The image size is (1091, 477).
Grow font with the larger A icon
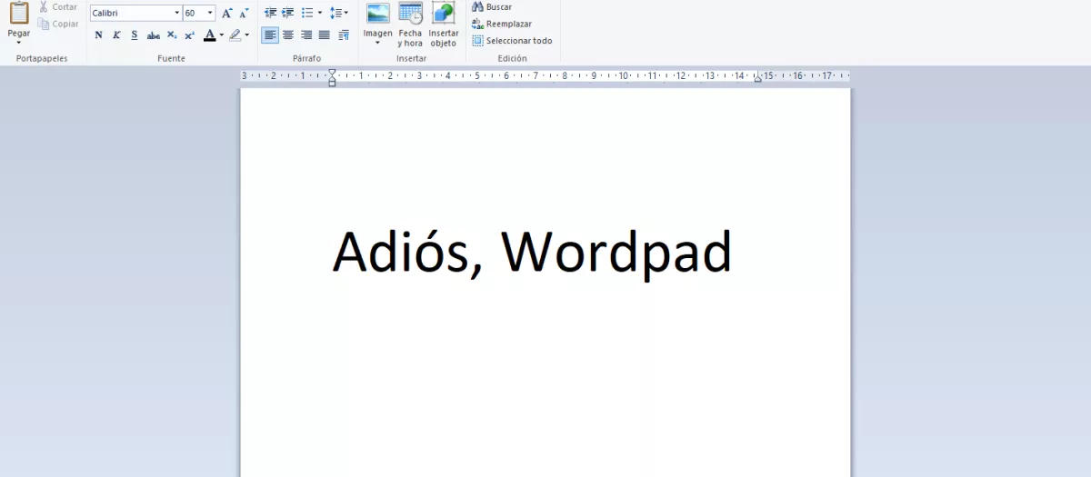coord(227,13)
